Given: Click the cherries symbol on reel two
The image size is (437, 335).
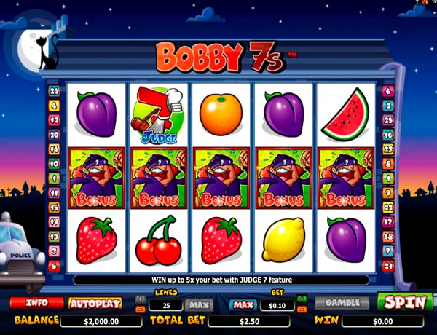Looking at the screenshot, I should coord(158,240).
